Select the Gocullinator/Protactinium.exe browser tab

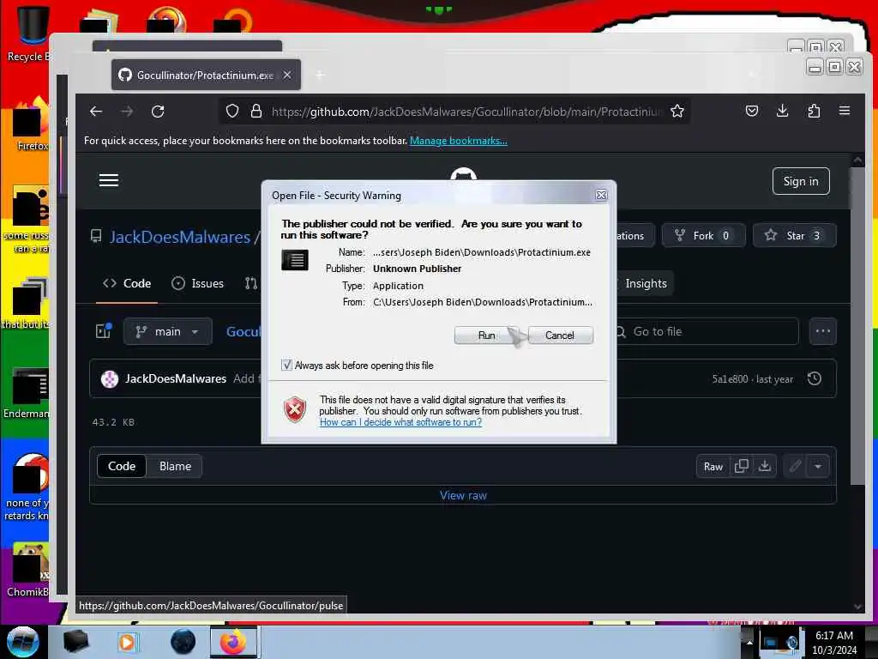206,75
